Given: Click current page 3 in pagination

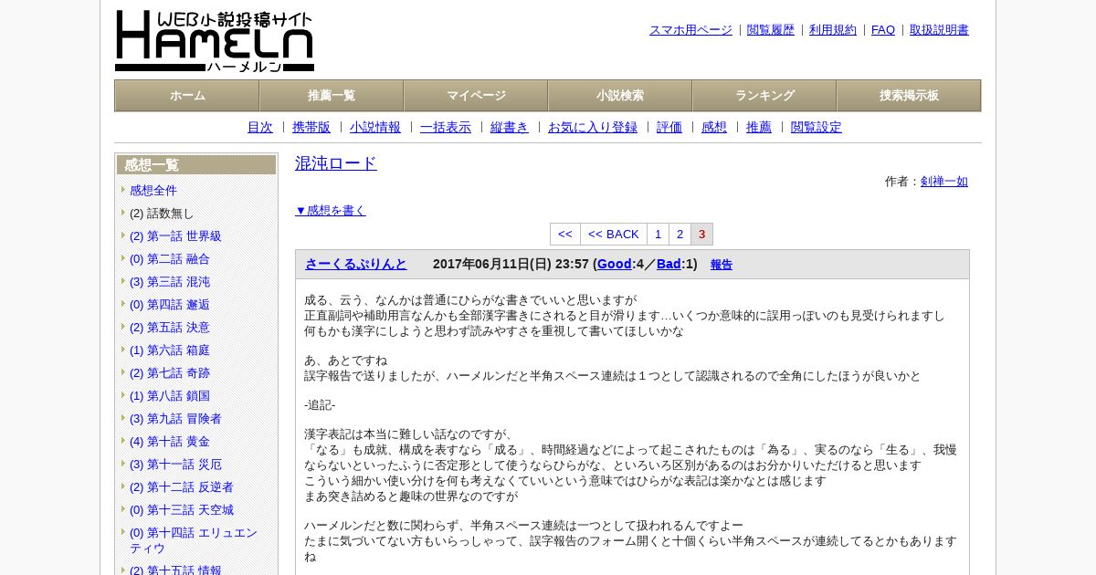Looking at the screenshot, I should pyautogui.click(x=701, y=235).
